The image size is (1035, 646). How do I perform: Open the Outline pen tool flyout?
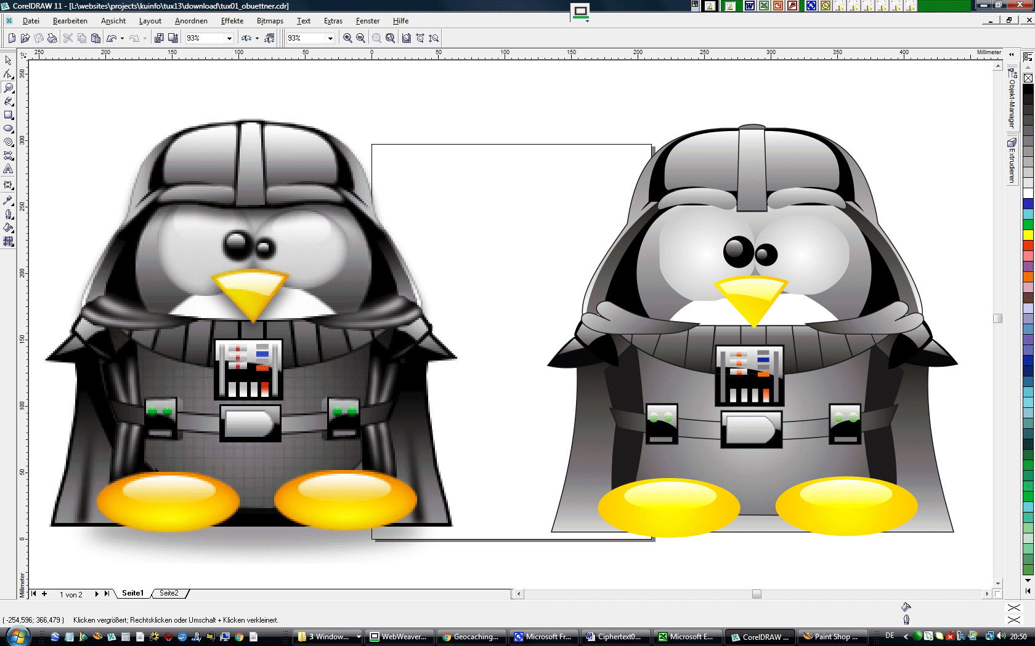pos(9,213)
